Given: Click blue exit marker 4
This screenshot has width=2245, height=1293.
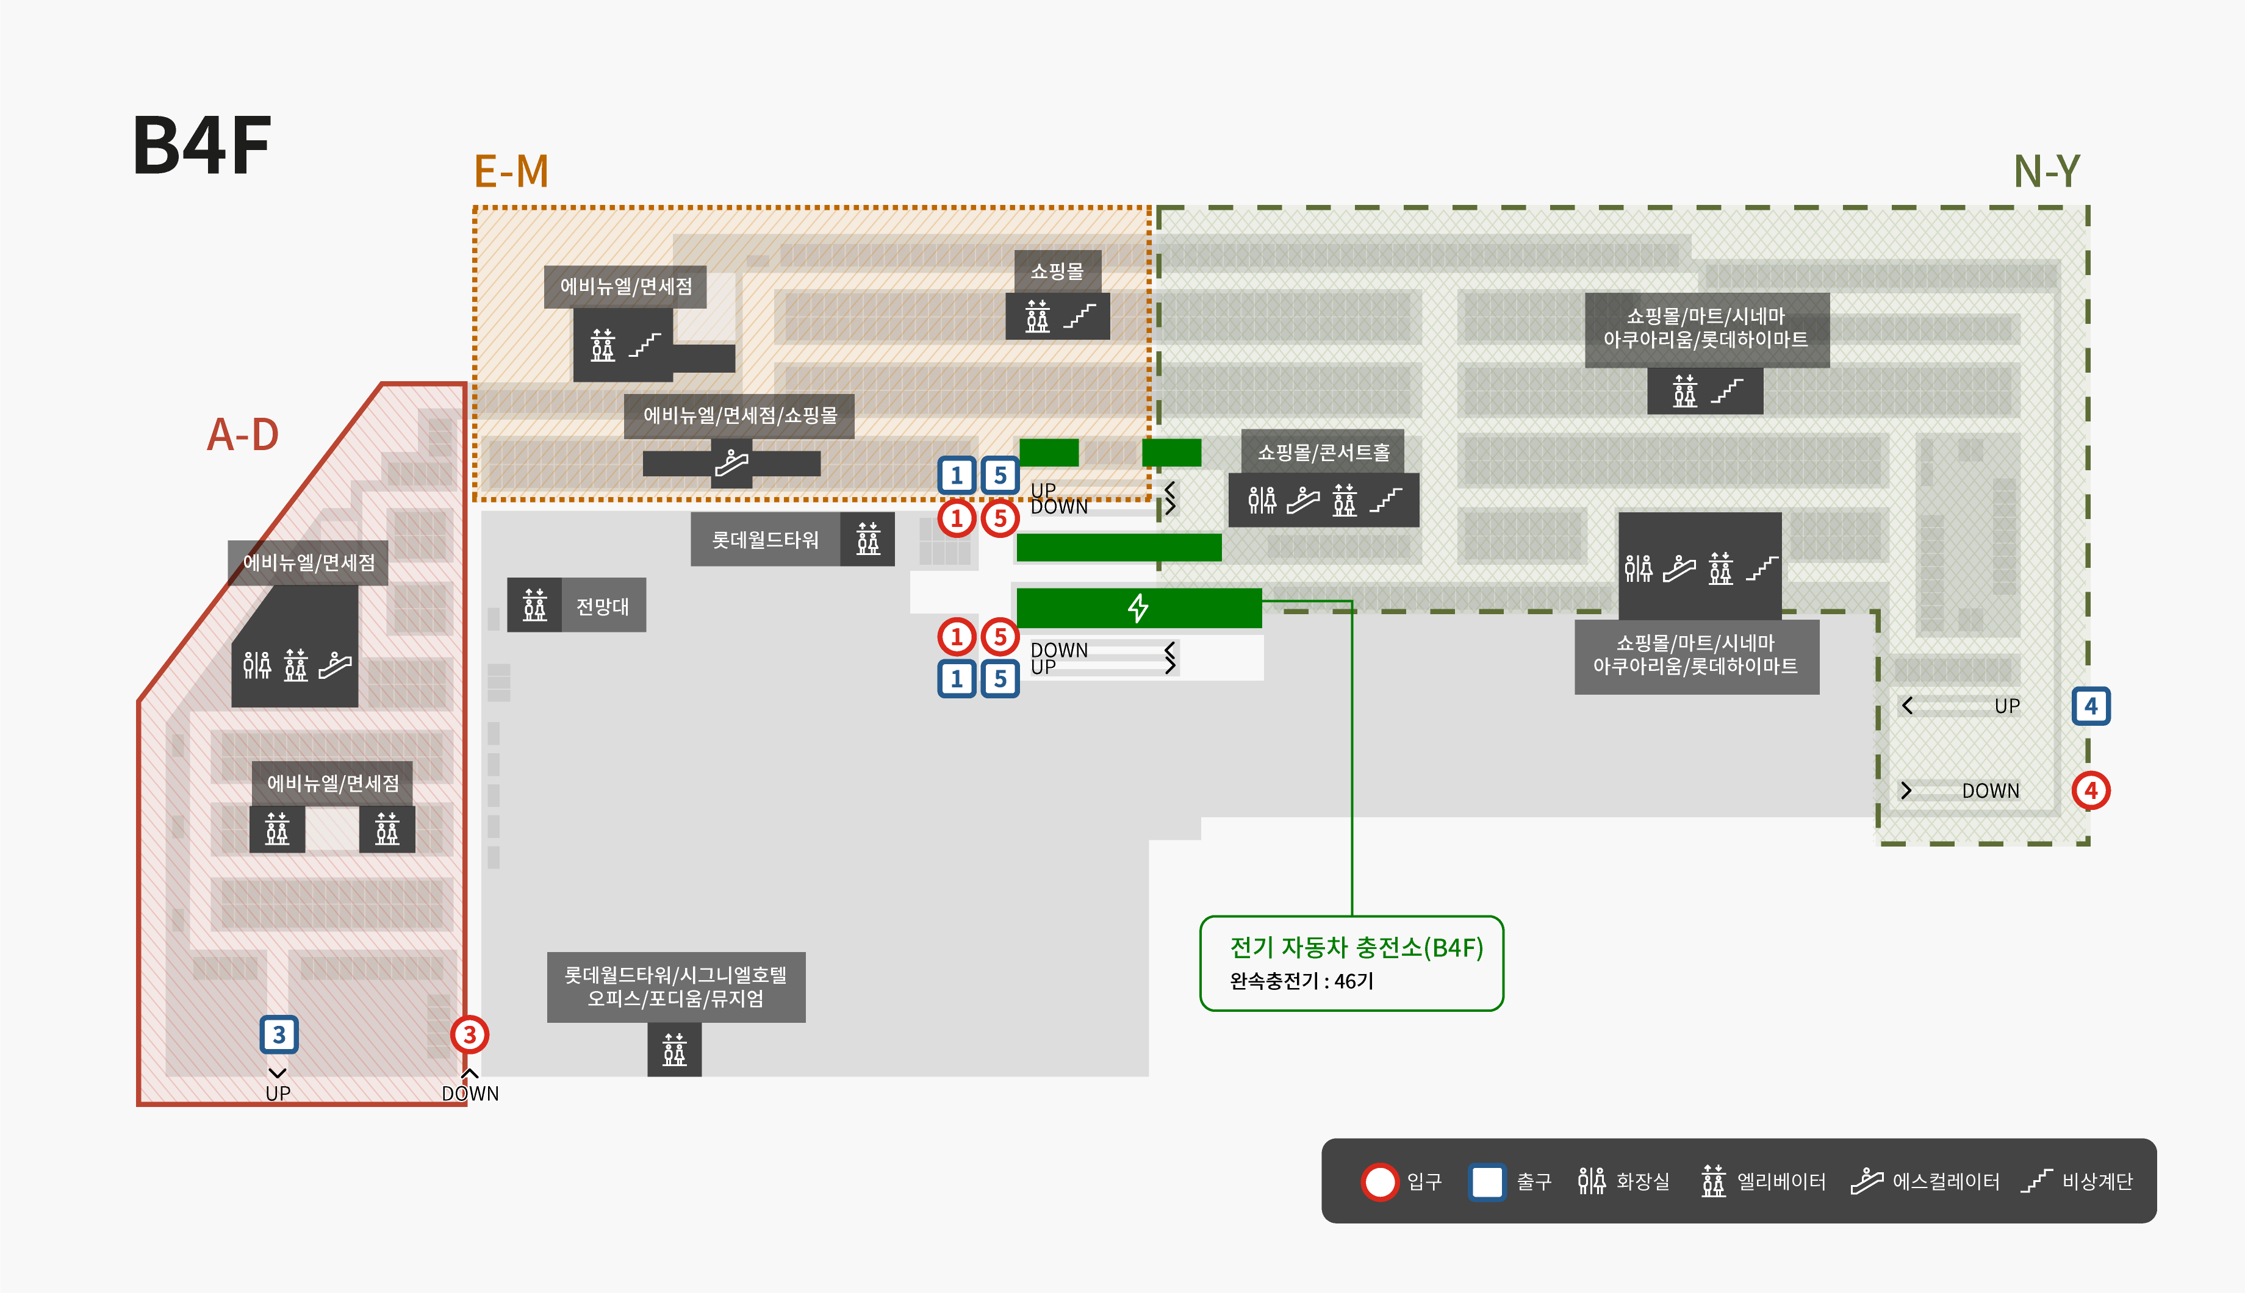Looking at the screenshot, I should tap(2091, 706).
